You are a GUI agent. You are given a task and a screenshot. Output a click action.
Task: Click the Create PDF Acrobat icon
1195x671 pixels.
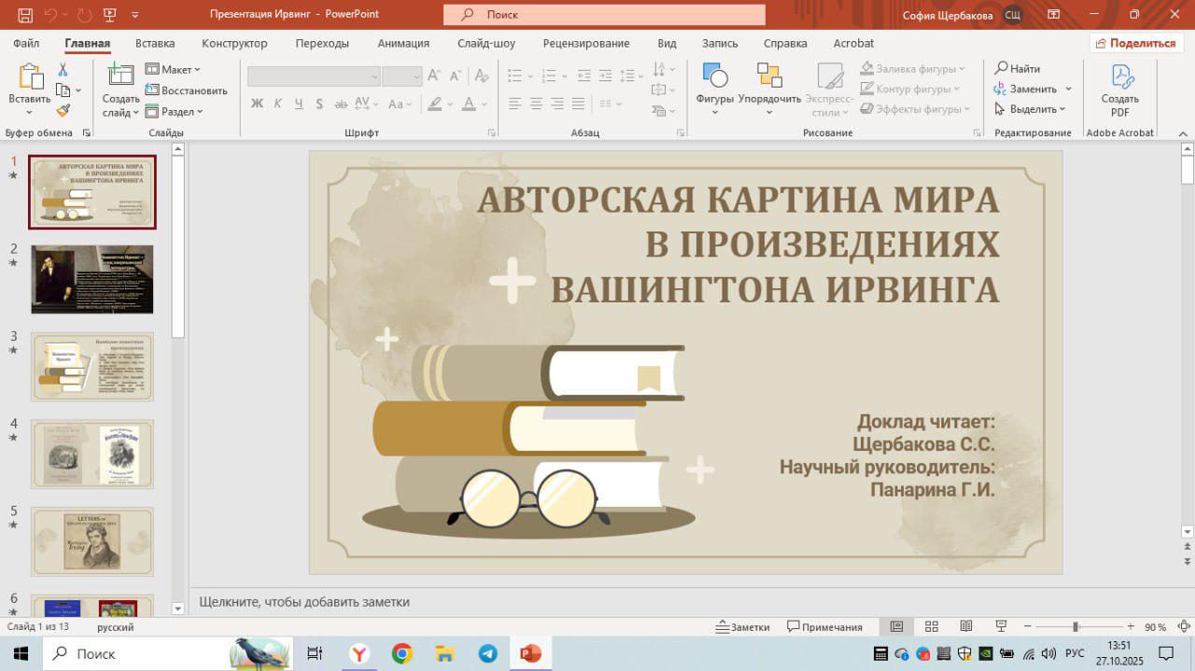point(1119,78)
